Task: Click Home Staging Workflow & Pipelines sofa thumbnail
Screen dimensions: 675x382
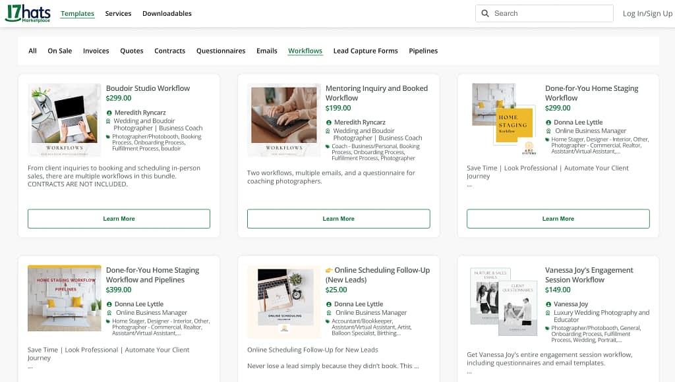Action: point(65,298)
